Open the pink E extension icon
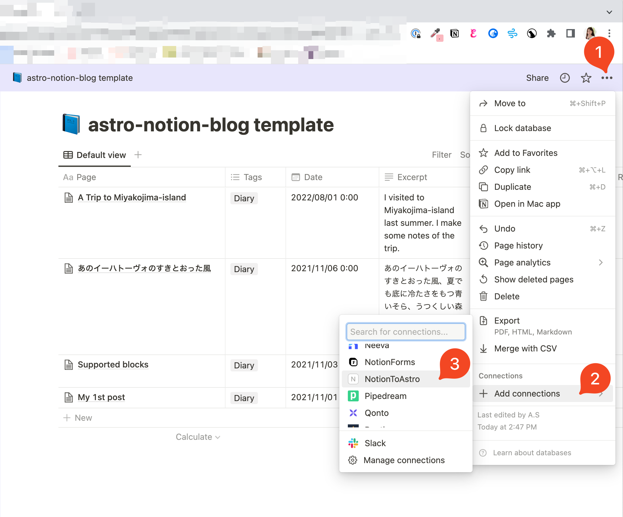 [474, 33]
